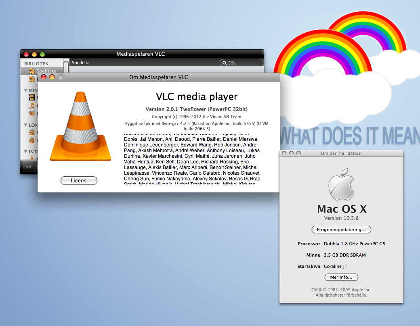Click the credits line starting 'Dominique Leuenberger'

pos(190,145)
